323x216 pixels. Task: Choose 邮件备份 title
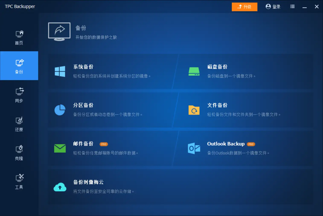pos(83,144)
